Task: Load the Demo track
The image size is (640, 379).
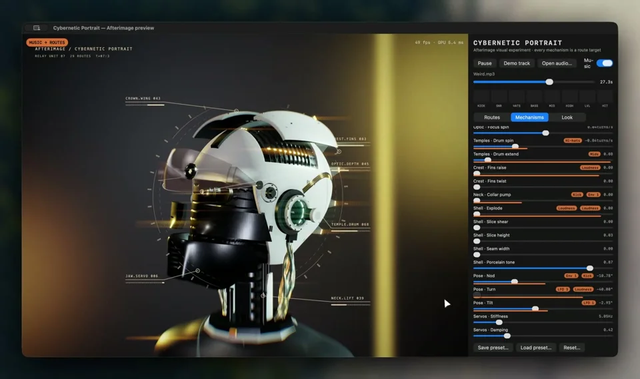Action: (x=517, y=63)
